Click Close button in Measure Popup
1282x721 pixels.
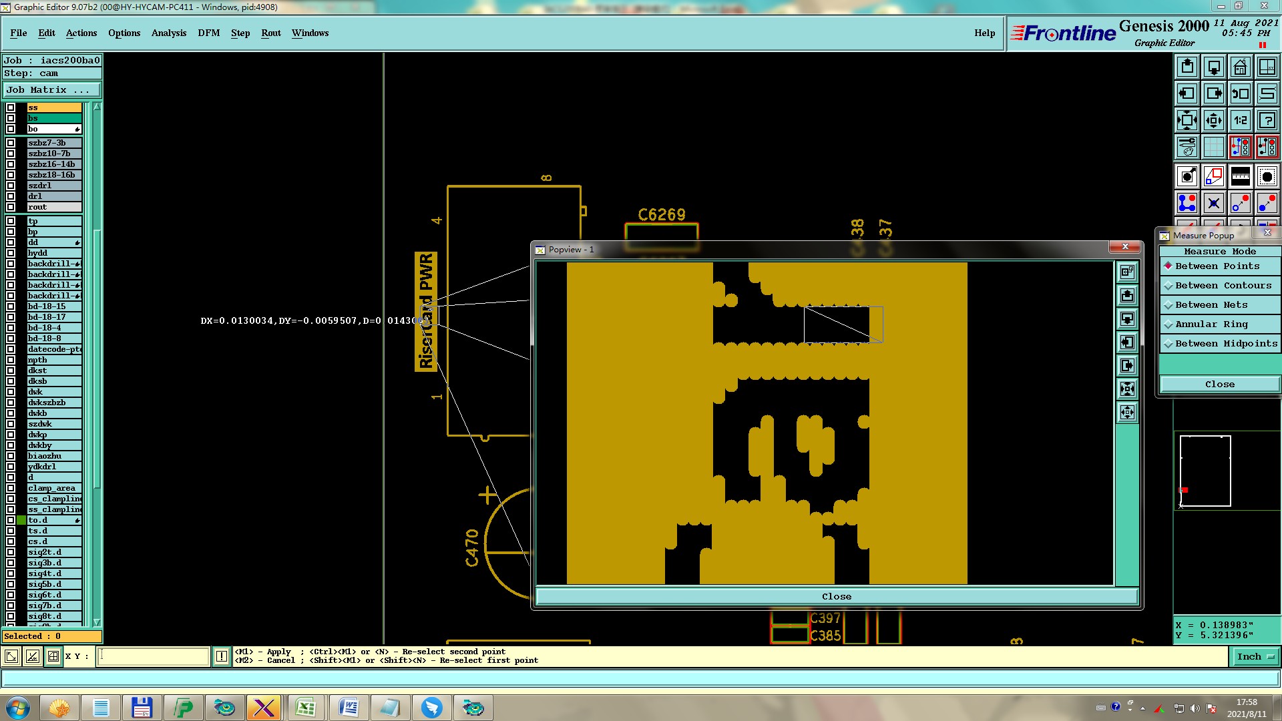click(x=1219, y=384)
